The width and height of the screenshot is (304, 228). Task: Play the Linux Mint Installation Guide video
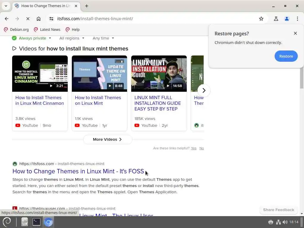tap(159, 74)
